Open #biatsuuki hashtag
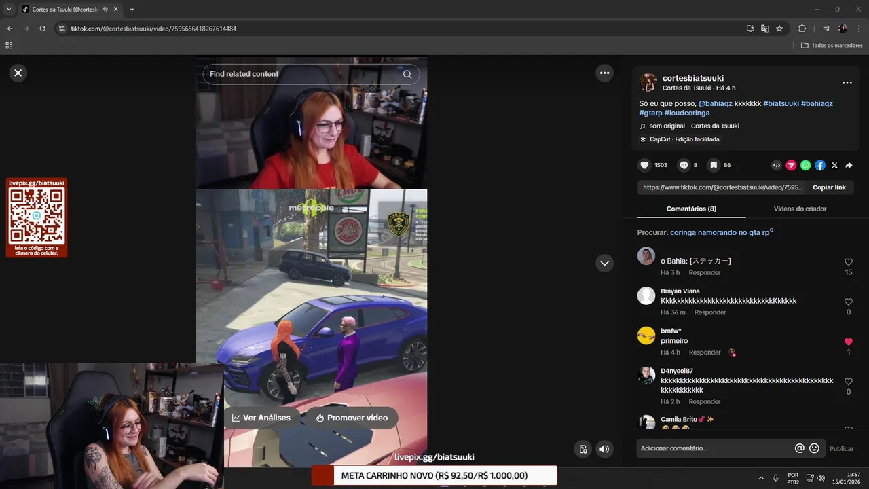 (781, 103)
